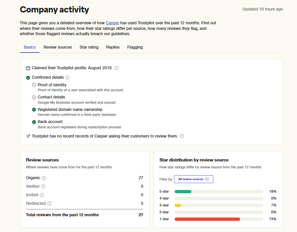Click the "7%" 3-star percentage
Screen dimensions: 297x232
(x=274, y=205)
